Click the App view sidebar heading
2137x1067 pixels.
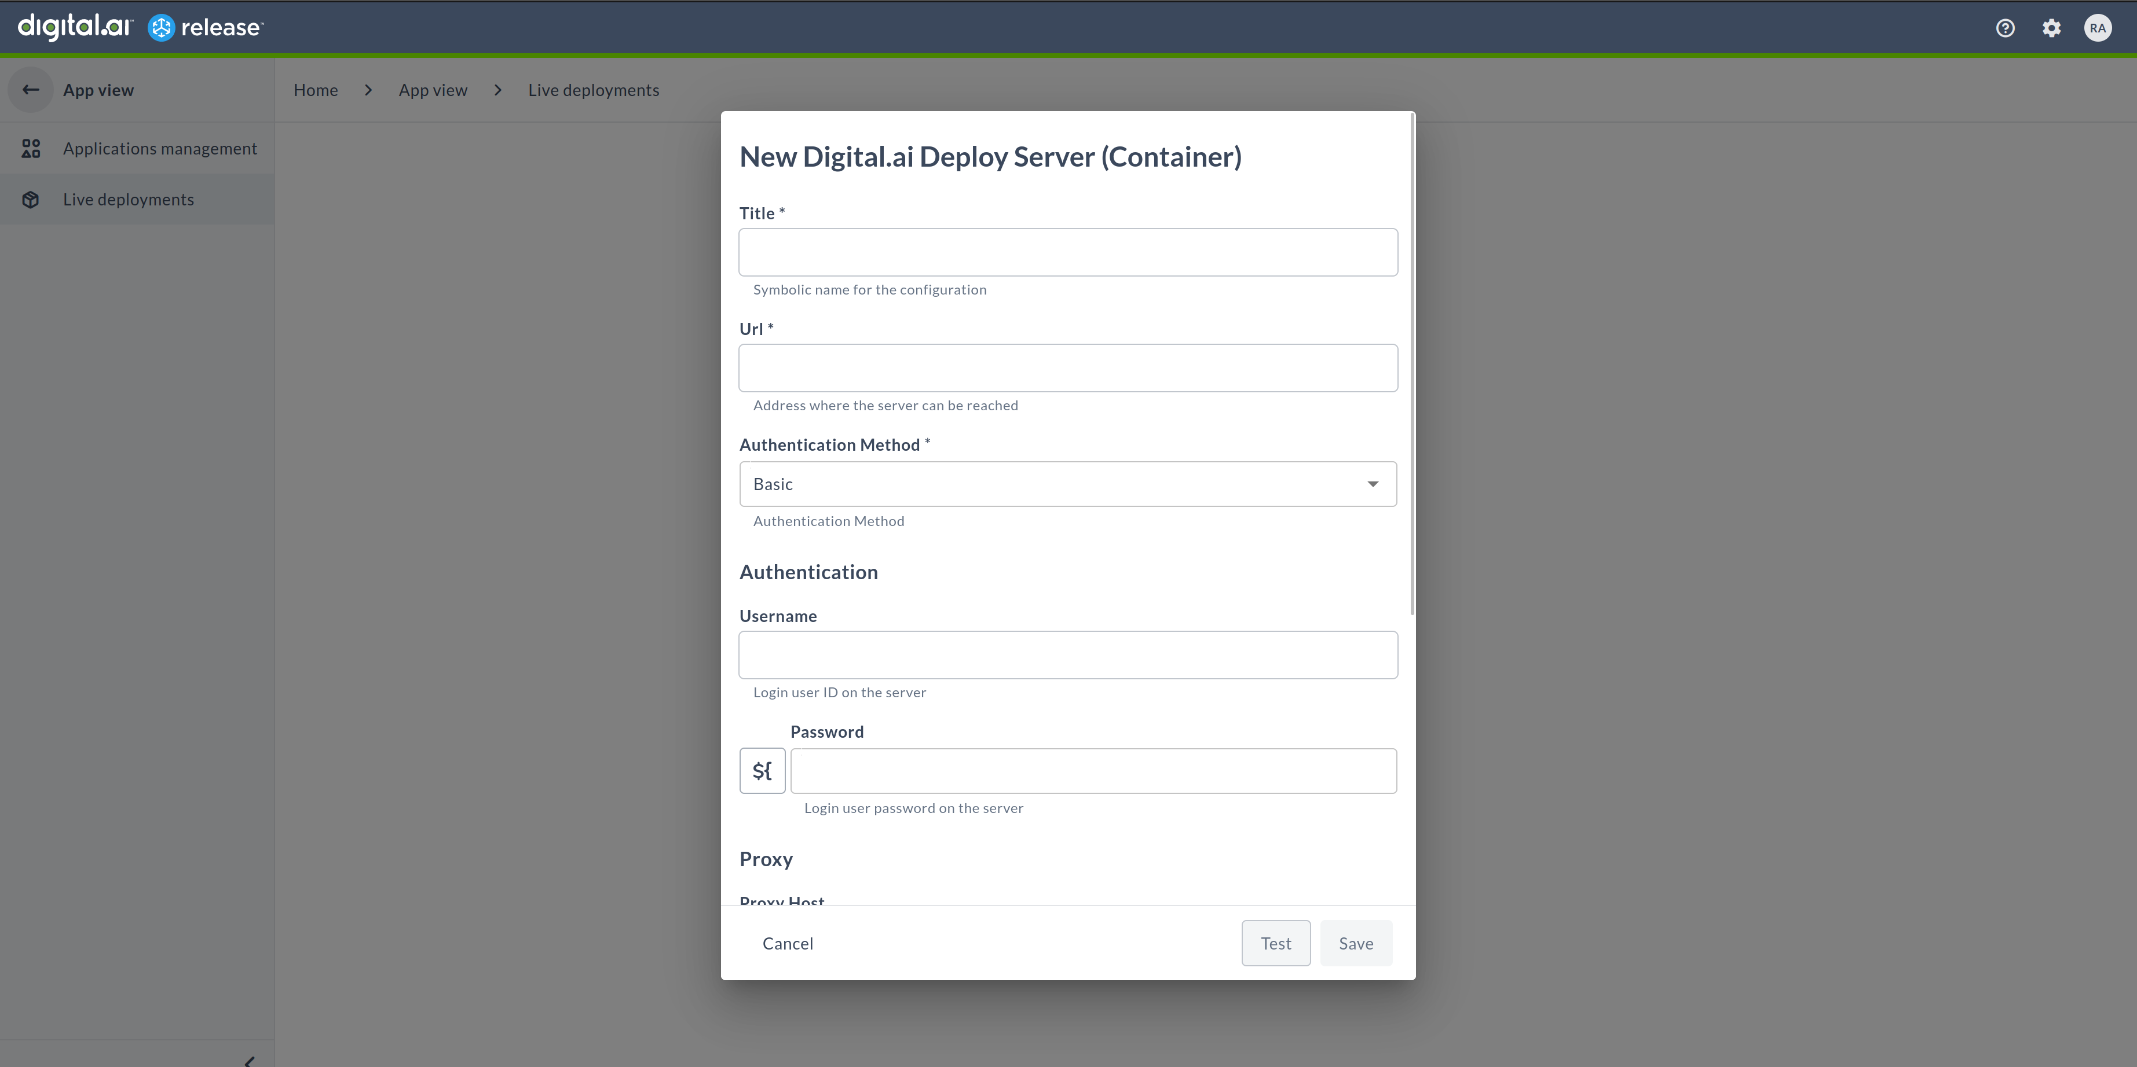point(98,90)
